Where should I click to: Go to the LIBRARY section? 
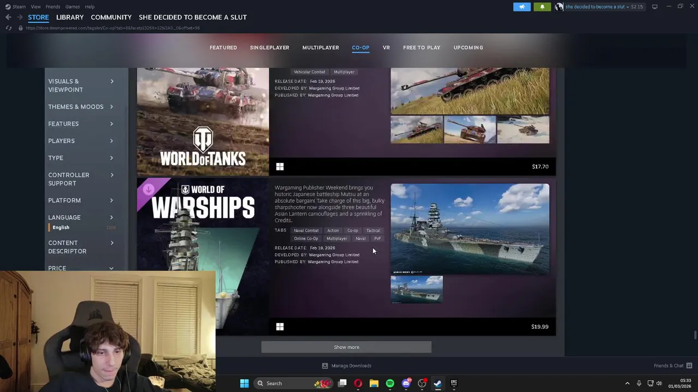coord(70,17)
